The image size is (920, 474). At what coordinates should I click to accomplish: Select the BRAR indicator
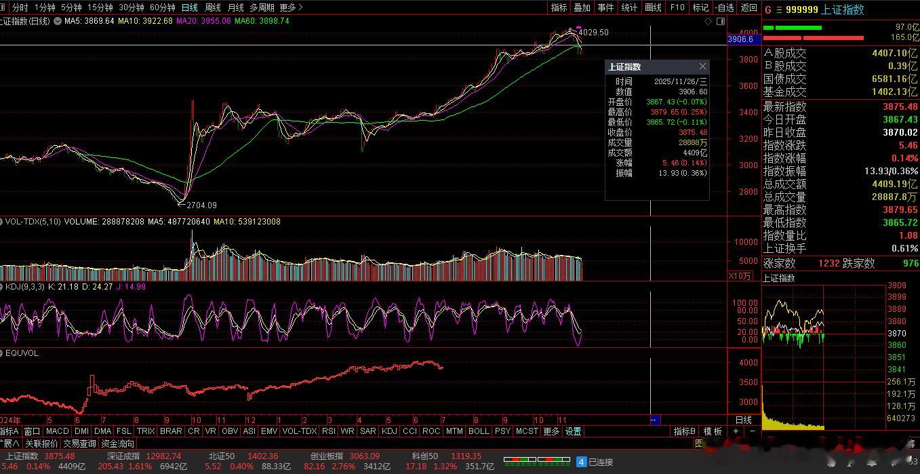(171, 431)
